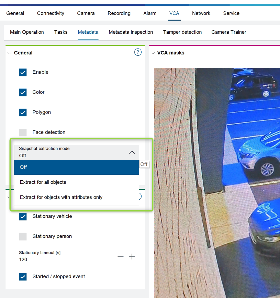The height and width of the screenshot is (298, 280).
Task: Go to the Metadata inspection tab
Action: tap(131, 32)
